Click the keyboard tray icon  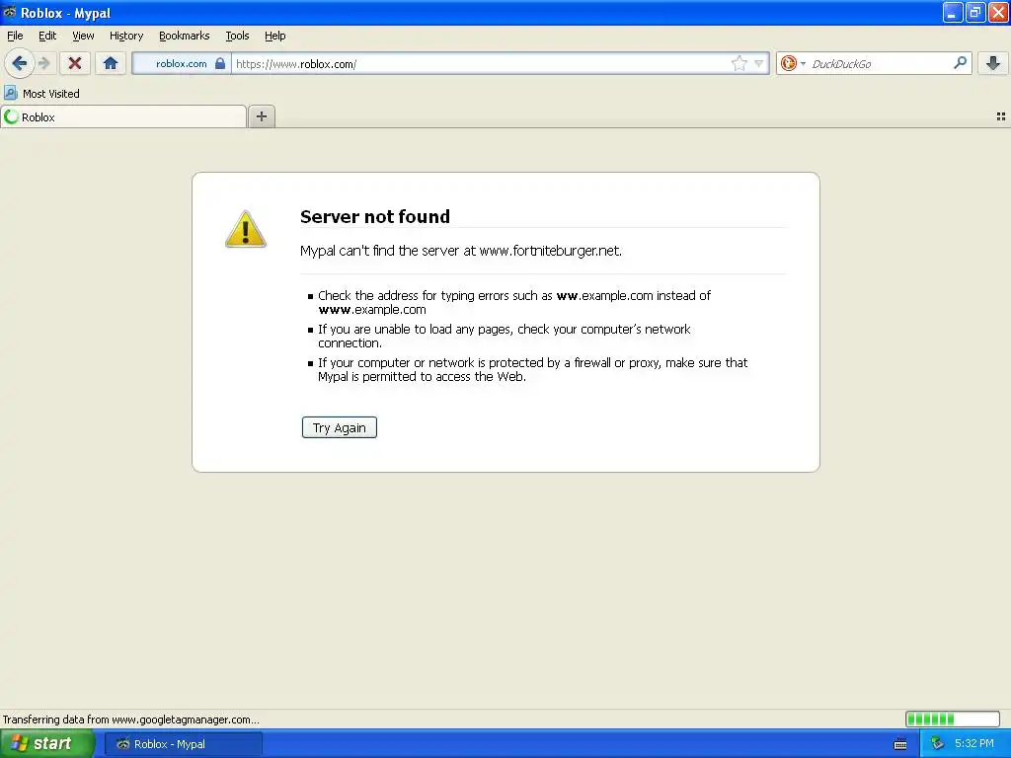tap(900, 744)
